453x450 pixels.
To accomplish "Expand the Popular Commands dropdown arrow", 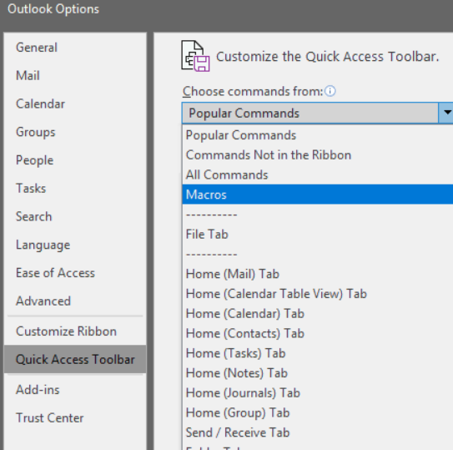I will coord(446,113).
